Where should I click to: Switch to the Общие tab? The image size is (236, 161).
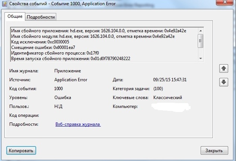coord(15,17)
